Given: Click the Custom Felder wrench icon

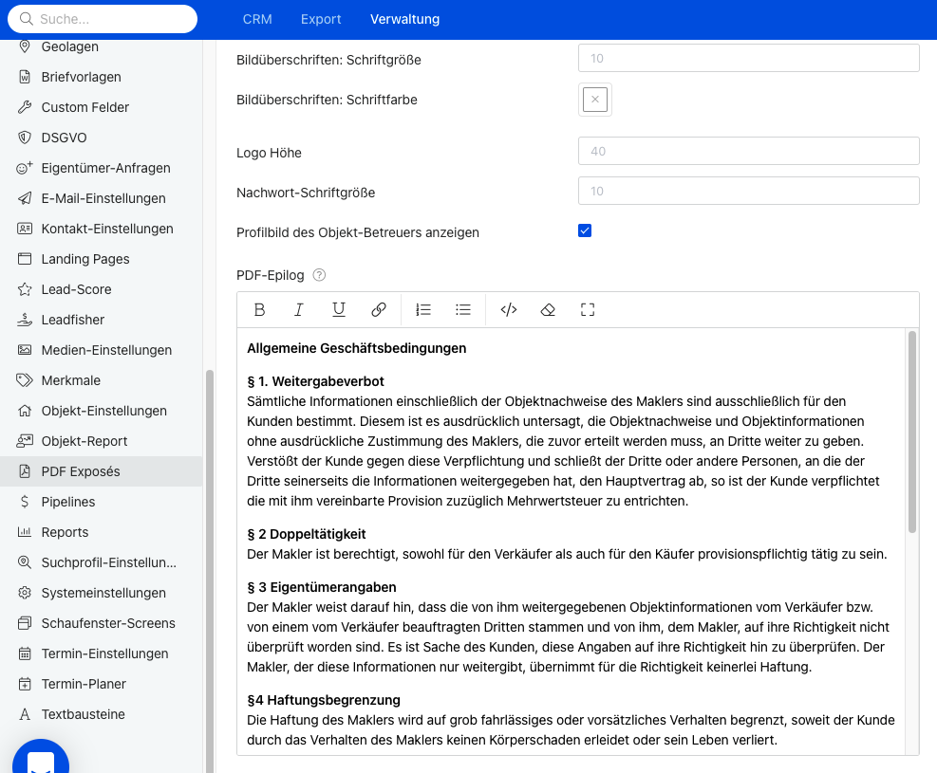Looking at the screenshot, I should [25, 107].
